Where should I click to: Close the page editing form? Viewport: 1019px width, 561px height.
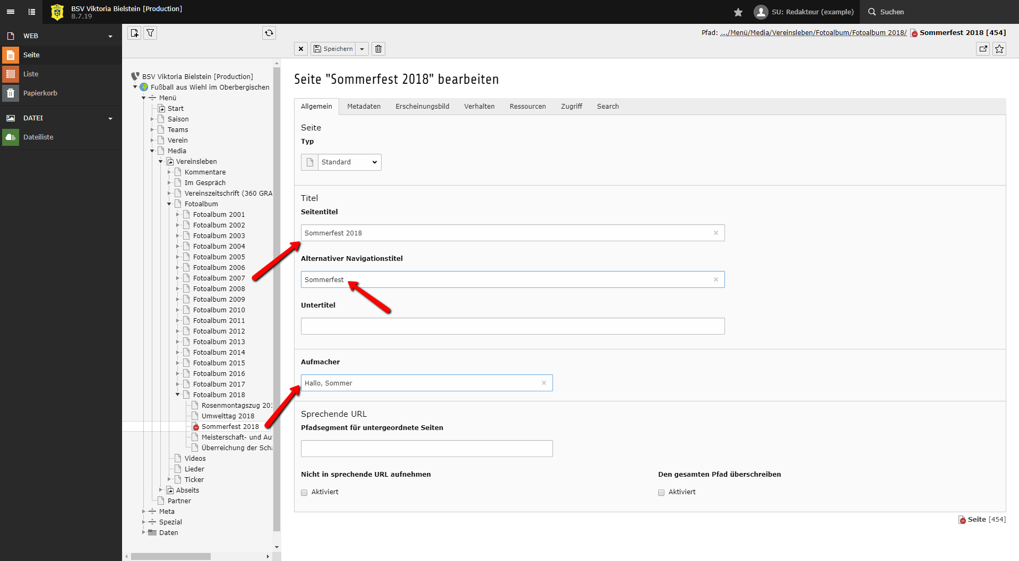[301, 49]
